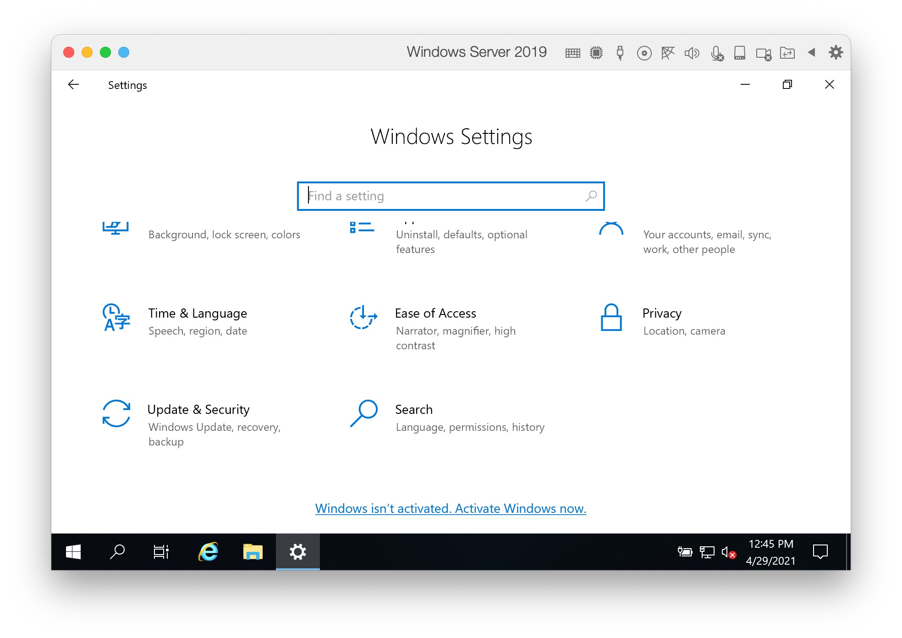Screen dimensions: 902x638
Task: Go back with the Settings back arrow
Action: (73, 85)
